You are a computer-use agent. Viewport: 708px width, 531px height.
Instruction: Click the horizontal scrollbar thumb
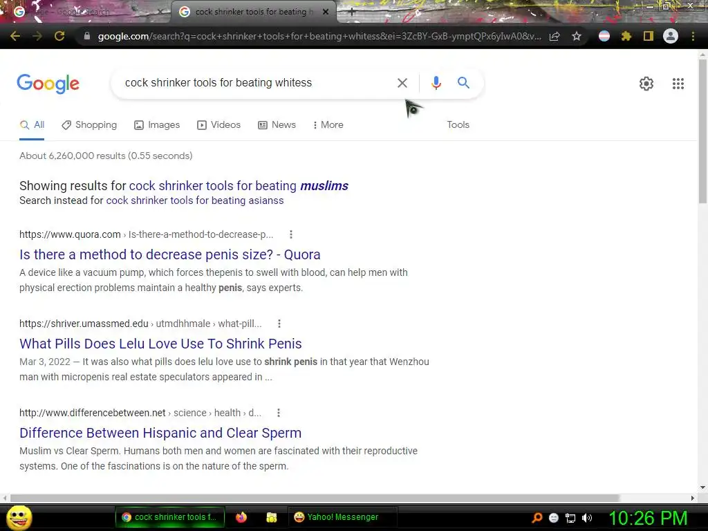click(315, 498)
